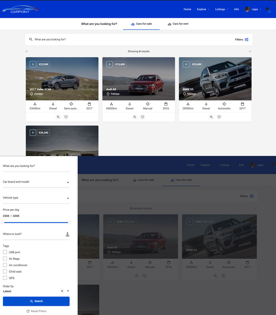Click the heart icon under BMW X5 card

click(219, 117)
